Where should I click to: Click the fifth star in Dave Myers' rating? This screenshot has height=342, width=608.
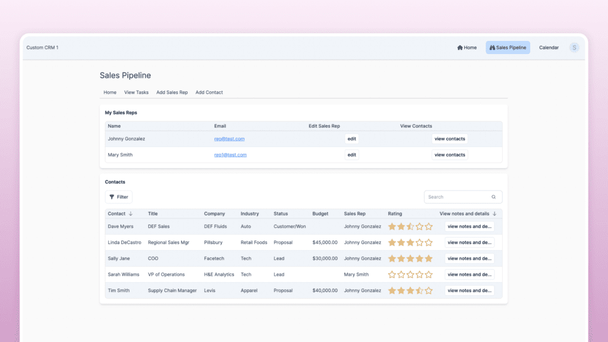coord(429,226)
